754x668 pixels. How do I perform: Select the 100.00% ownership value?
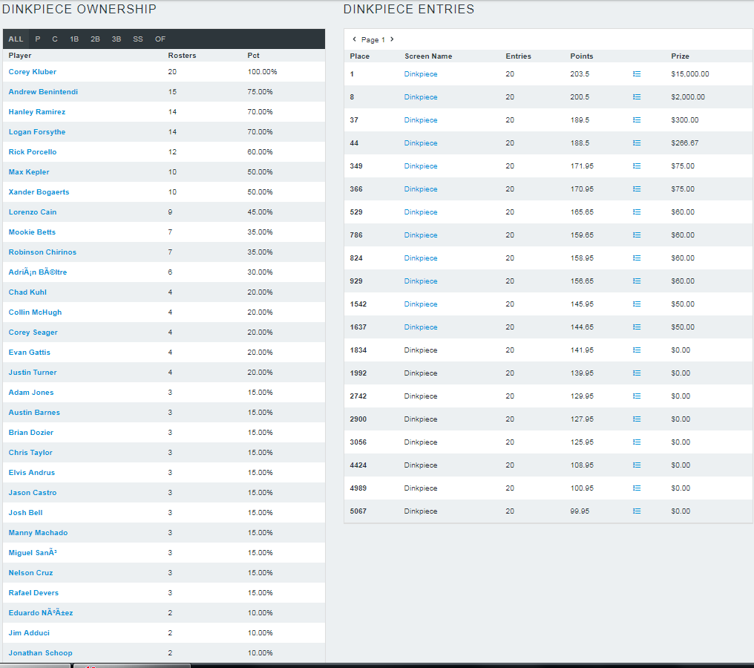coord(262,72)
